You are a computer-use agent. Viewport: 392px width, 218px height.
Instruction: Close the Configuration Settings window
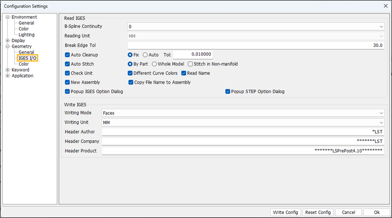[385, 6]
